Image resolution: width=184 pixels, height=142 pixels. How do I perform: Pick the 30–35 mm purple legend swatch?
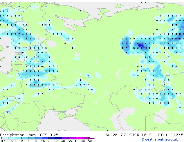pos(65,138)
